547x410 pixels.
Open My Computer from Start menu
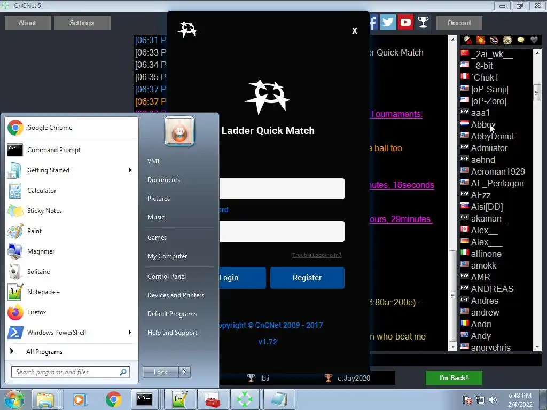point(167,256)
